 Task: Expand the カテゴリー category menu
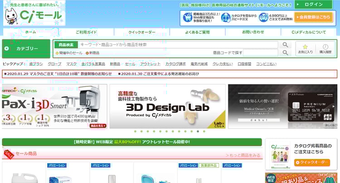click(x=26, y=49)
